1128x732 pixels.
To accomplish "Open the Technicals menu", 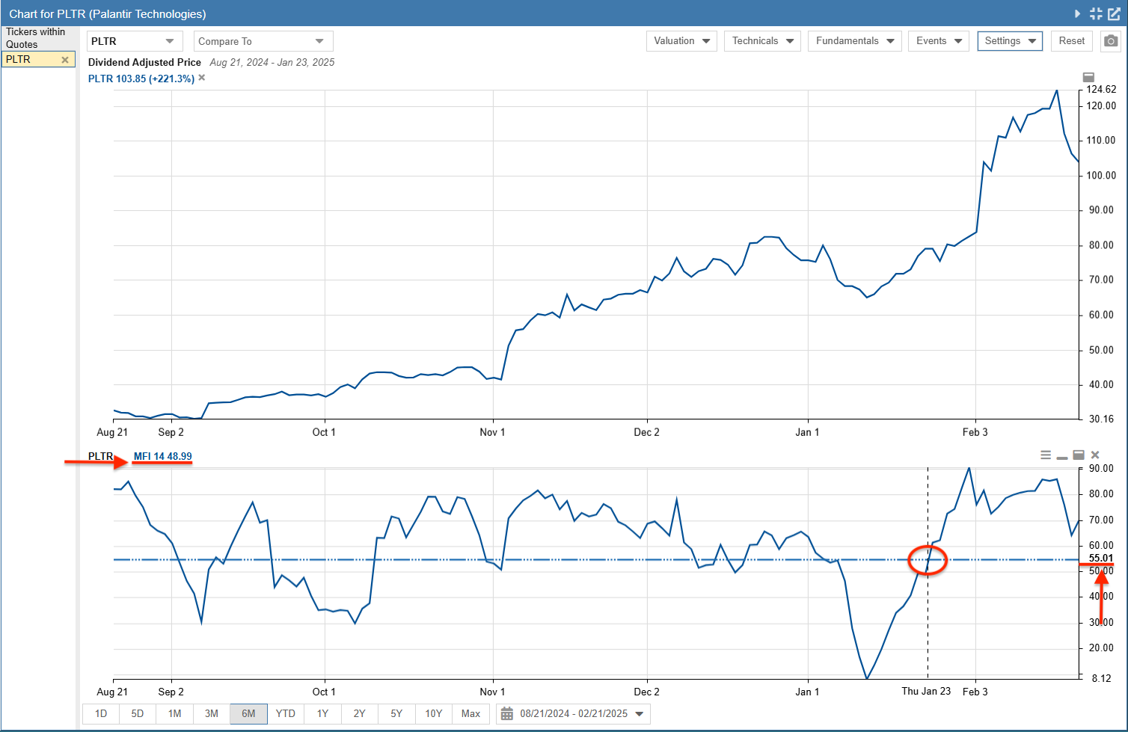I will [x=762, y=41].
